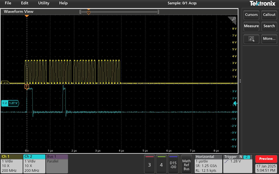This screenshot has height=174, width=279.
Task: Open the Utility menu
Action: [x=43, y=3]
